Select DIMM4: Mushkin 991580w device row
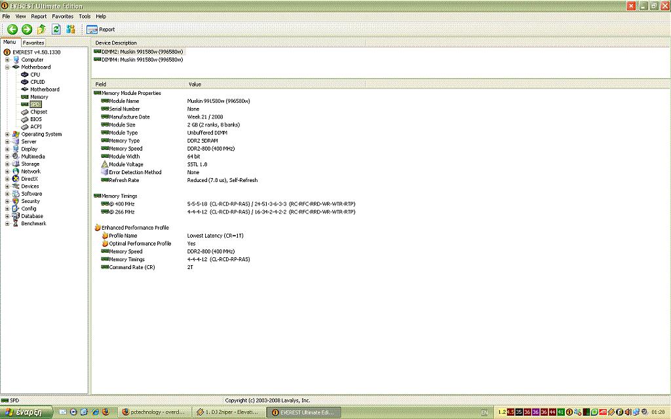The image size is (671, 419). (138, 60)
